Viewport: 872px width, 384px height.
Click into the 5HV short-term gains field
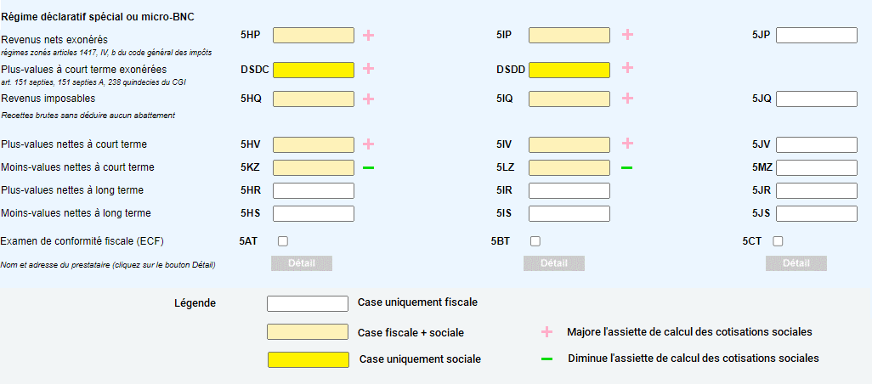pyautogui.click(x=313, y=144)
